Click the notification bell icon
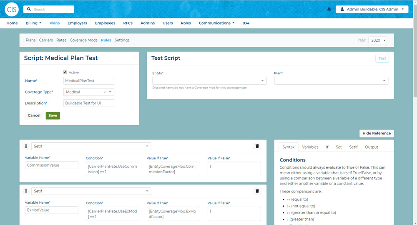 point(329,9)
